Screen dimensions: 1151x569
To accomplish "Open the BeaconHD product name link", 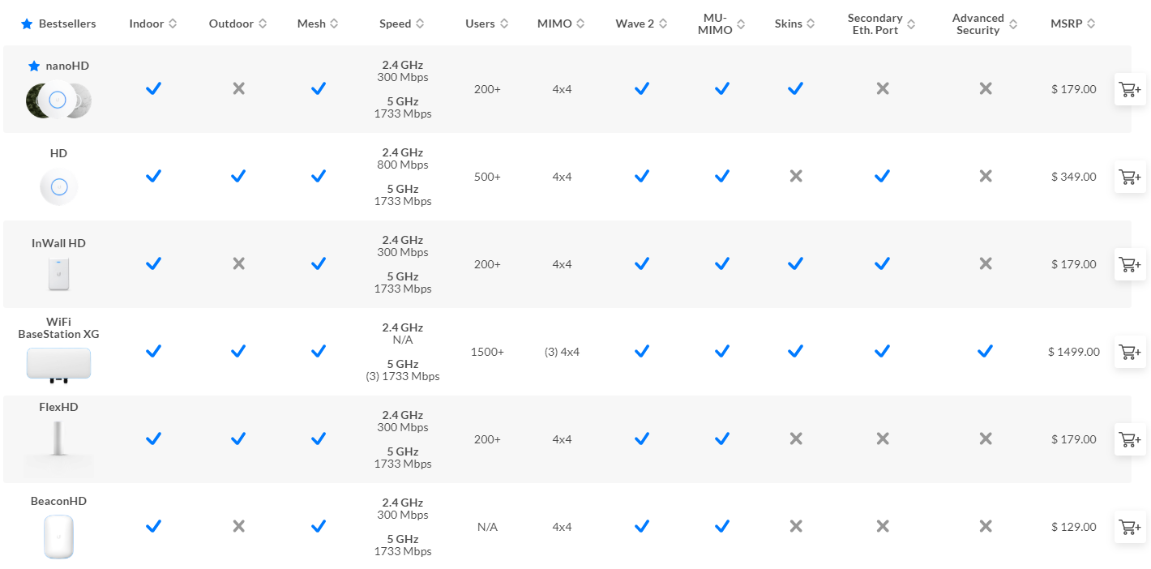I will (58, 501).
